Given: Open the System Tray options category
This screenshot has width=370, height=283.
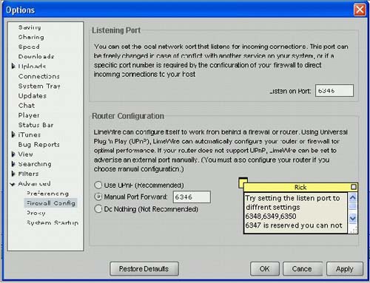Looking at the screenshot, I should (x=39, y=86).
